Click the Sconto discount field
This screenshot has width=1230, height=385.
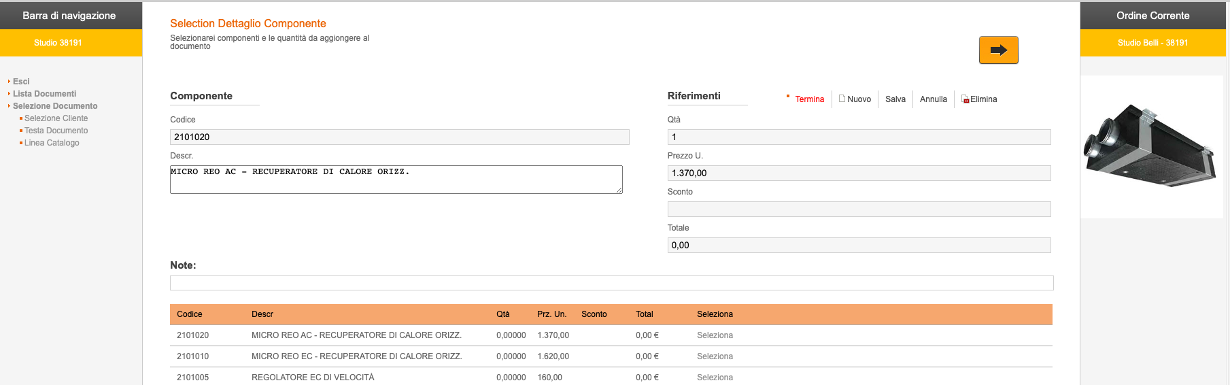click(859, 210)
